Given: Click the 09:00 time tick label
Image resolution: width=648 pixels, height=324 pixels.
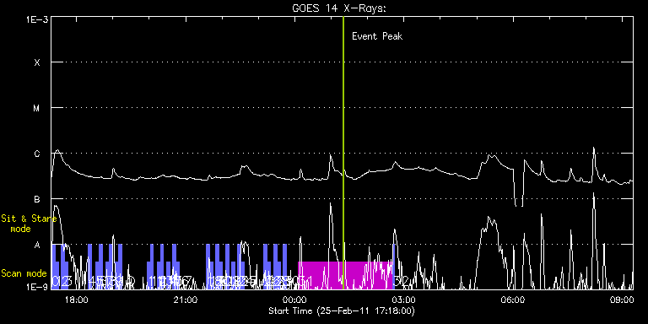Looking at the screenshot, I should coord(622,299).
